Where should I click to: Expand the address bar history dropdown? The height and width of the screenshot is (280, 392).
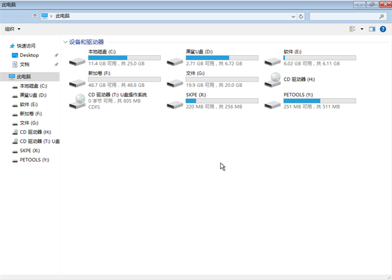point(293,17)
